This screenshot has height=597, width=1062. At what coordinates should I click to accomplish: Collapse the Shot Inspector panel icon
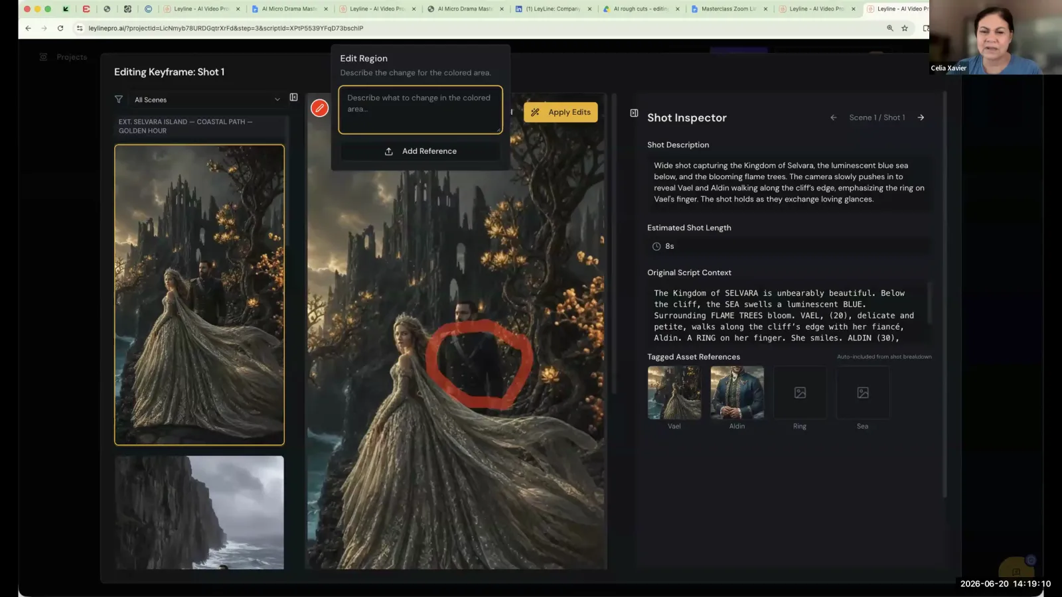pyautogui.click(x=634, y=113)
